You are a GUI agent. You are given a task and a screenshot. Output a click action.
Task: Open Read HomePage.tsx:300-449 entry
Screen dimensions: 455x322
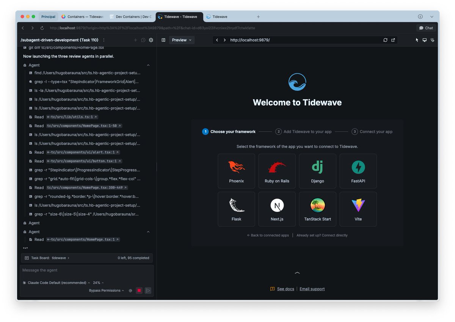coord(78,188)
